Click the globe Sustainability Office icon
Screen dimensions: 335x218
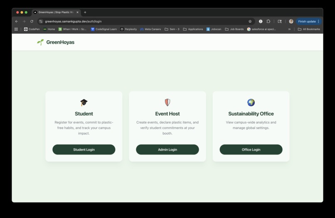tap(251, 103)
